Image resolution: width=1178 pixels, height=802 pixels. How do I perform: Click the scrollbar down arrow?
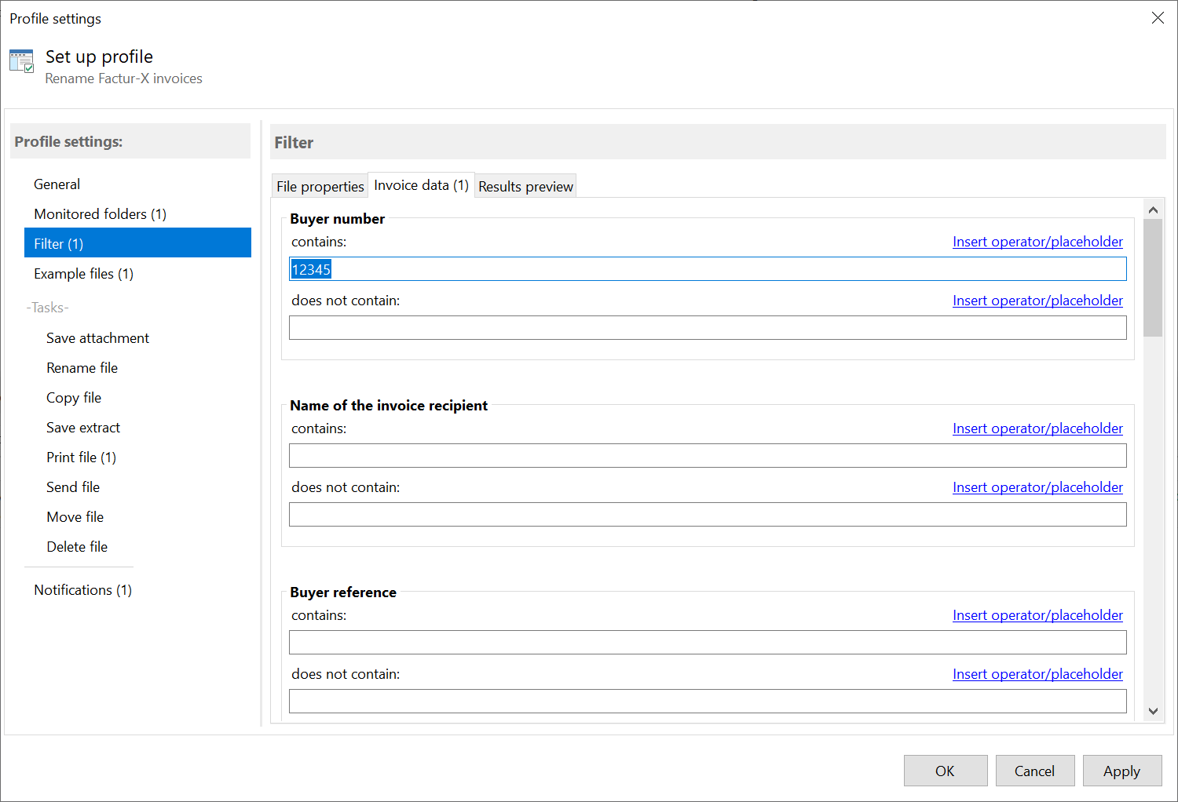1153,711
